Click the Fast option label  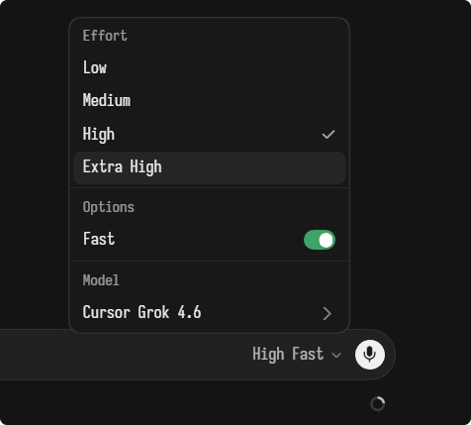(x=99, y=239)
